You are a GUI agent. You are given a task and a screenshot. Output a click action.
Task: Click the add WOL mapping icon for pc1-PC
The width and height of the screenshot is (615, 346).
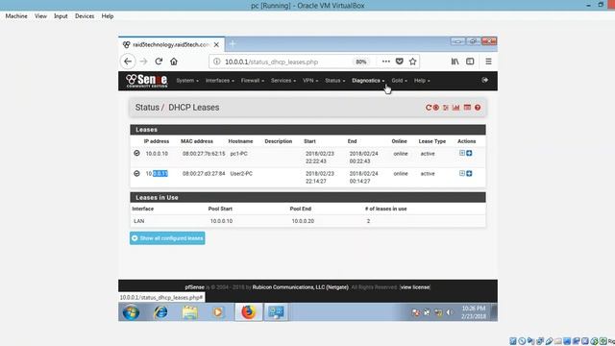tap(469, 153)
